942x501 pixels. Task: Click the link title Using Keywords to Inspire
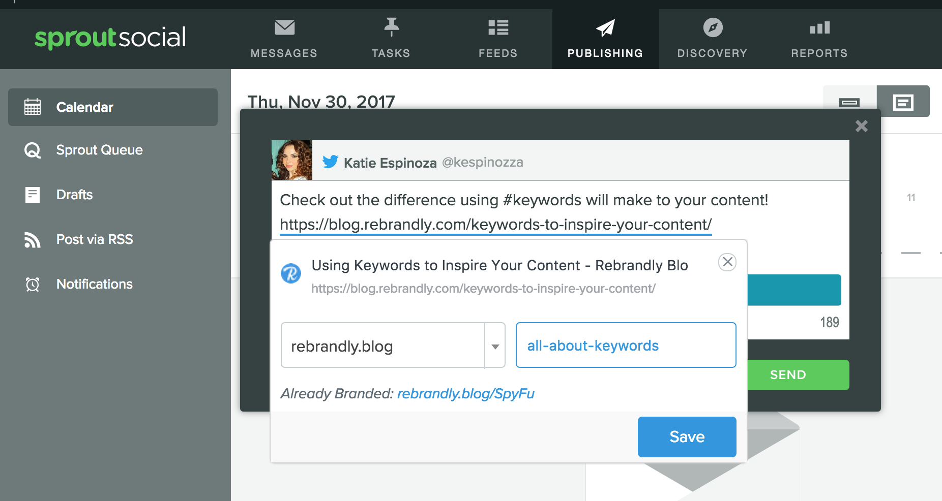tap(499, 265)
